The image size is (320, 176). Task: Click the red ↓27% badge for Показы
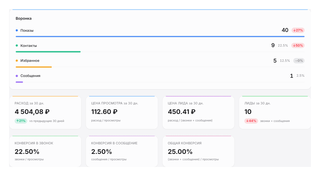[x=298, y=30]
